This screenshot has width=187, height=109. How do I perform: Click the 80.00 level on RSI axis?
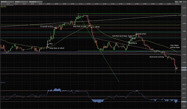(184, 89)
